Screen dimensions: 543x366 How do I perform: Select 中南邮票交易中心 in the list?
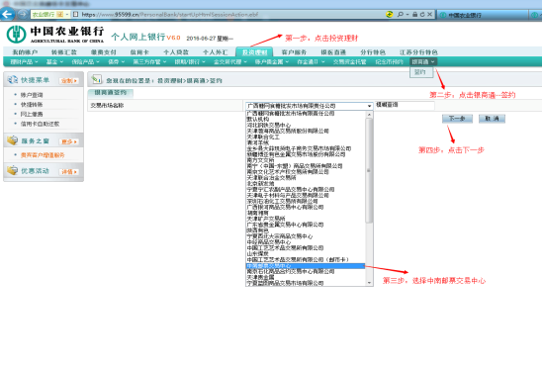[x=305, y=265]
